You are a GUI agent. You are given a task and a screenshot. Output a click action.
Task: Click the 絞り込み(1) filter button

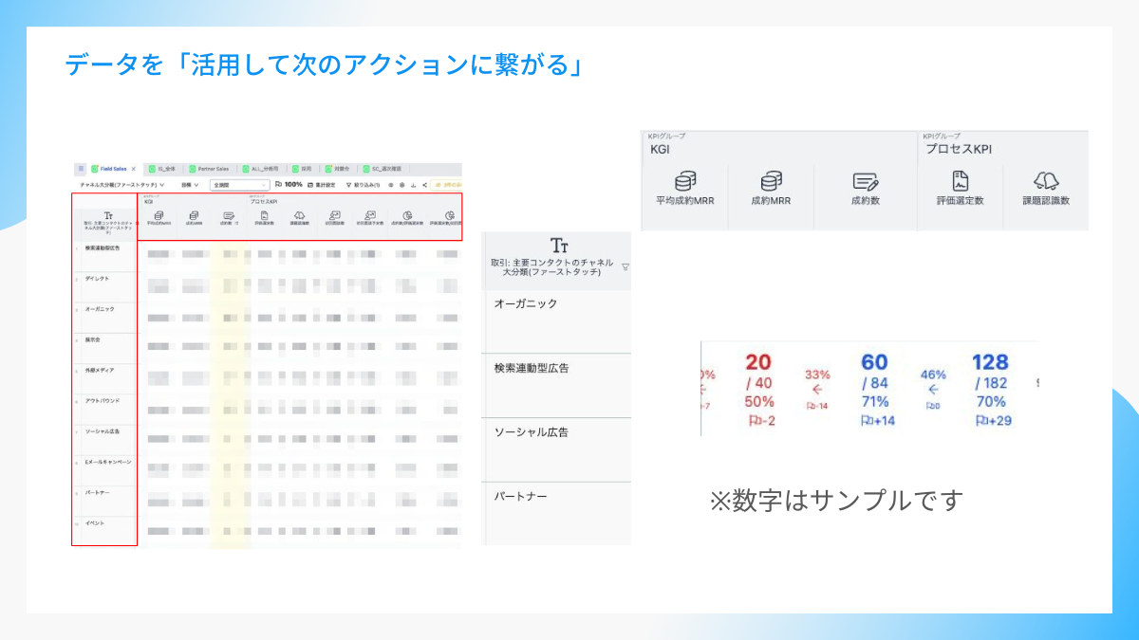[x=363, y=185]
